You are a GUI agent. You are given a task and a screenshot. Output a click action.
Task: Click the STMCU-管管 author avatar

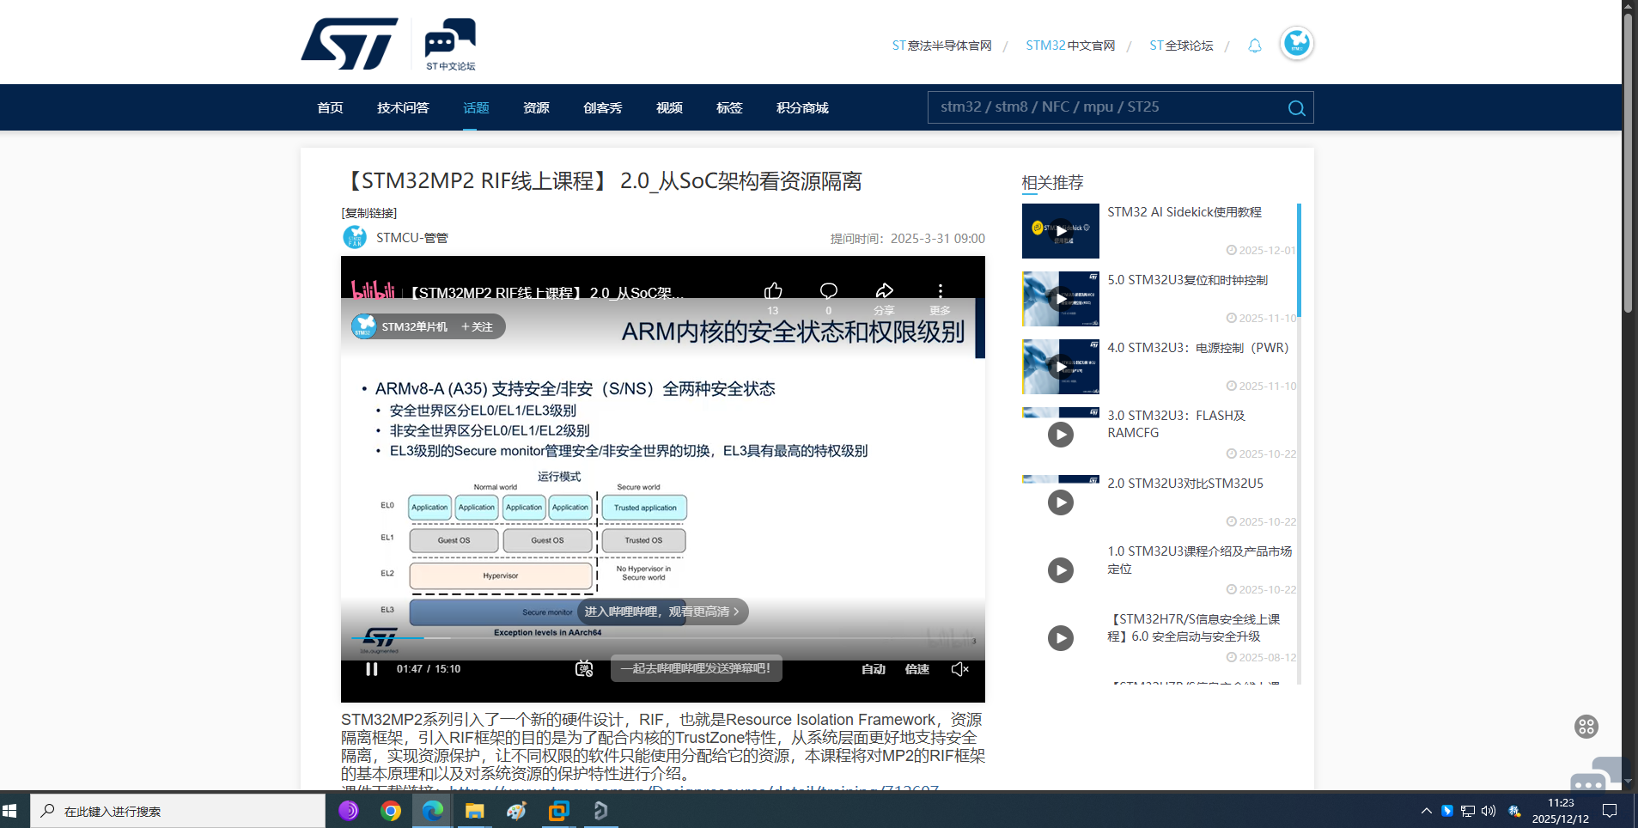pos(355,237)
